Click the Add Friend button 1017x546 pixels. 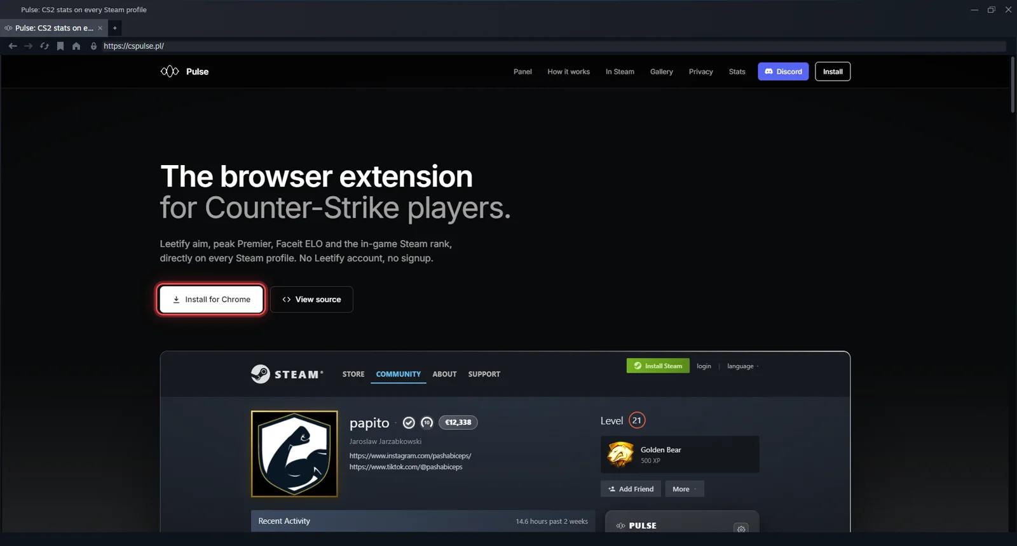click(631, 489)
